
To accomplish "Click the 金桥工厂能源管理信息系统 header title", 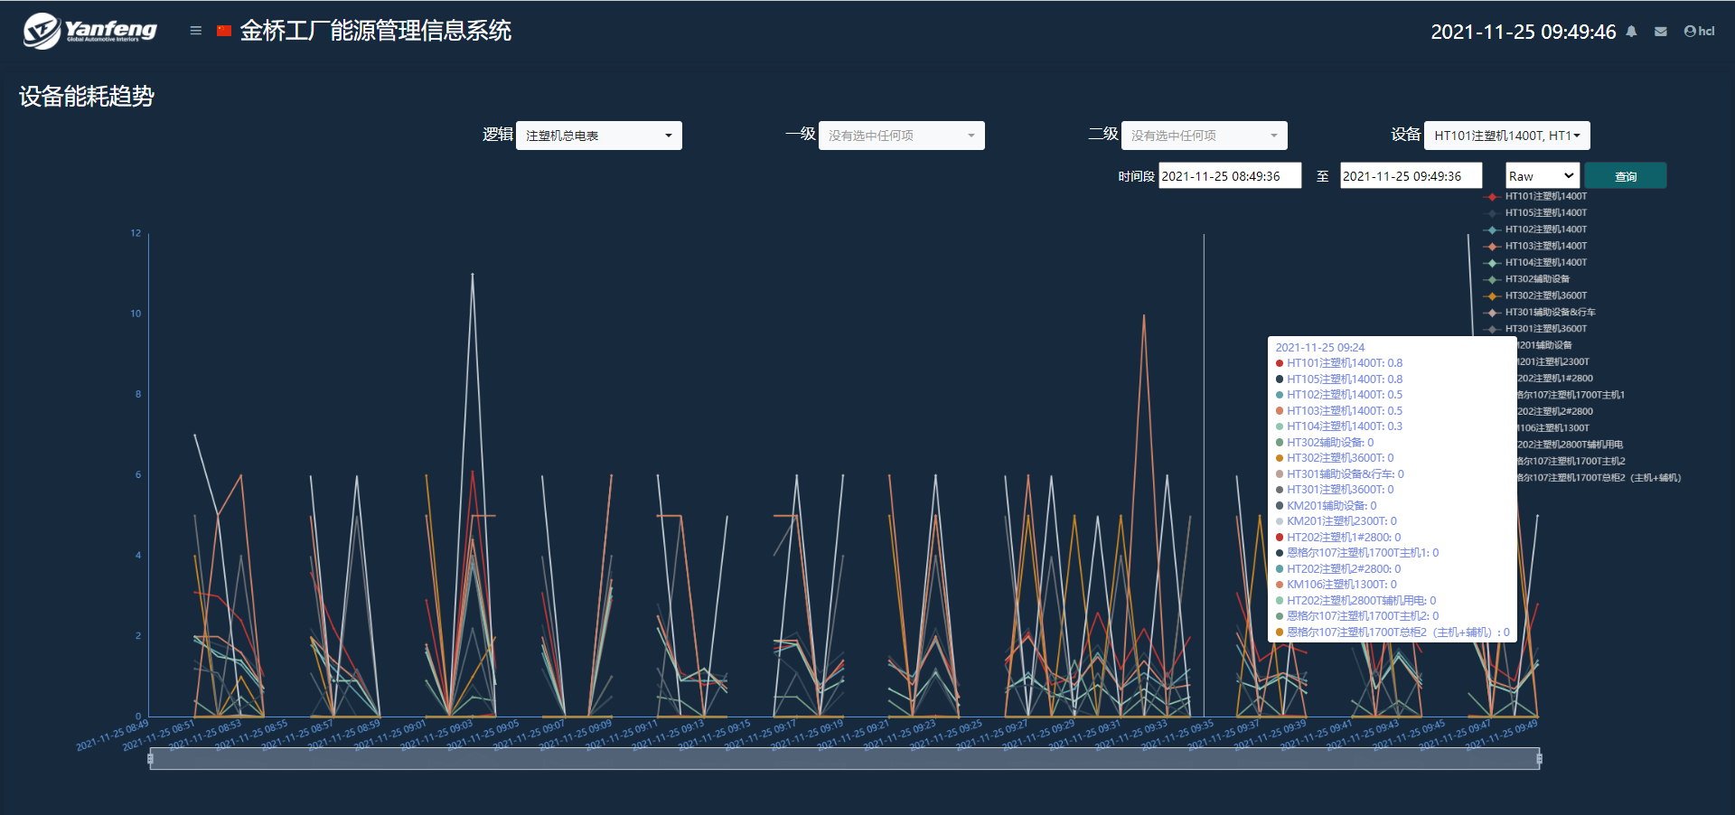I will tap(376, 31).
